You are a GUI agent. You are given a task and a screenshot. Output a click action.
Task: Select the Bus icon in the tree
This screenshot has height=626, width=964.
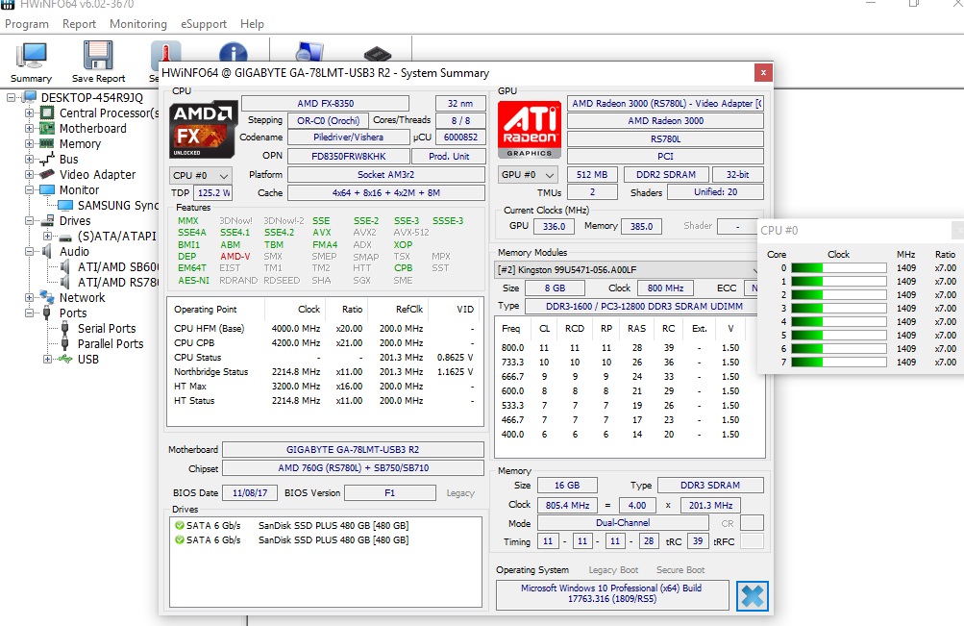coord(47,160)
